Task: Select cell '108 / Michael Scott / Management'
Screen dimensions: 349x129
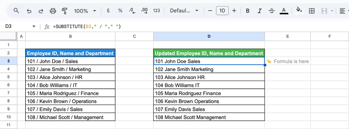Action: pos(70,117)
